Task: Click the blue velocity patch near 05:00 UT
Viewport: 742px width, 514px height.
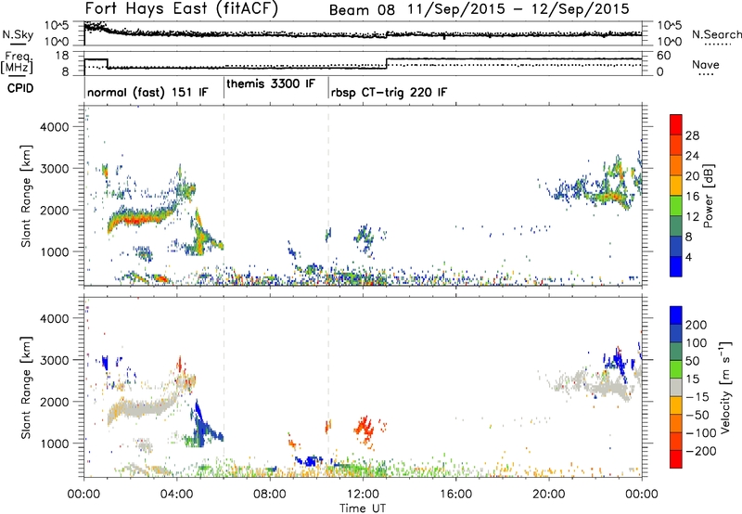Action: point(204,425)
